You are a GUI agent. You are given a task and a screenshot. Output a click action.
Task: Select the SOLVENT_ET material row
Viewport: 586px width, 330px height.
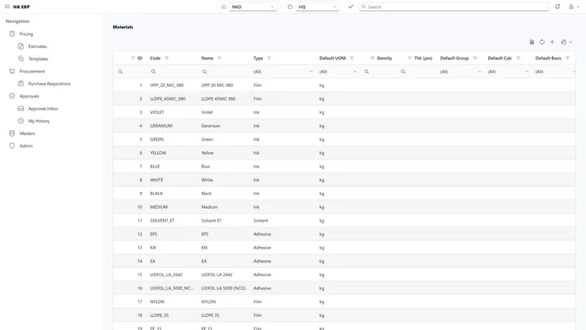point(343,220)
